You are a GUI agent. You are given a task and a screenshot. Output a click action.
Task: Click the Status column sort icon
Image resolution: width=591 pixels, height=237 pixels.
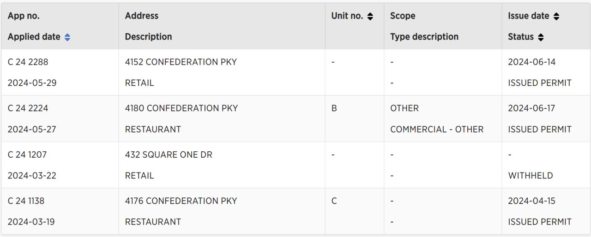point(540,37)
